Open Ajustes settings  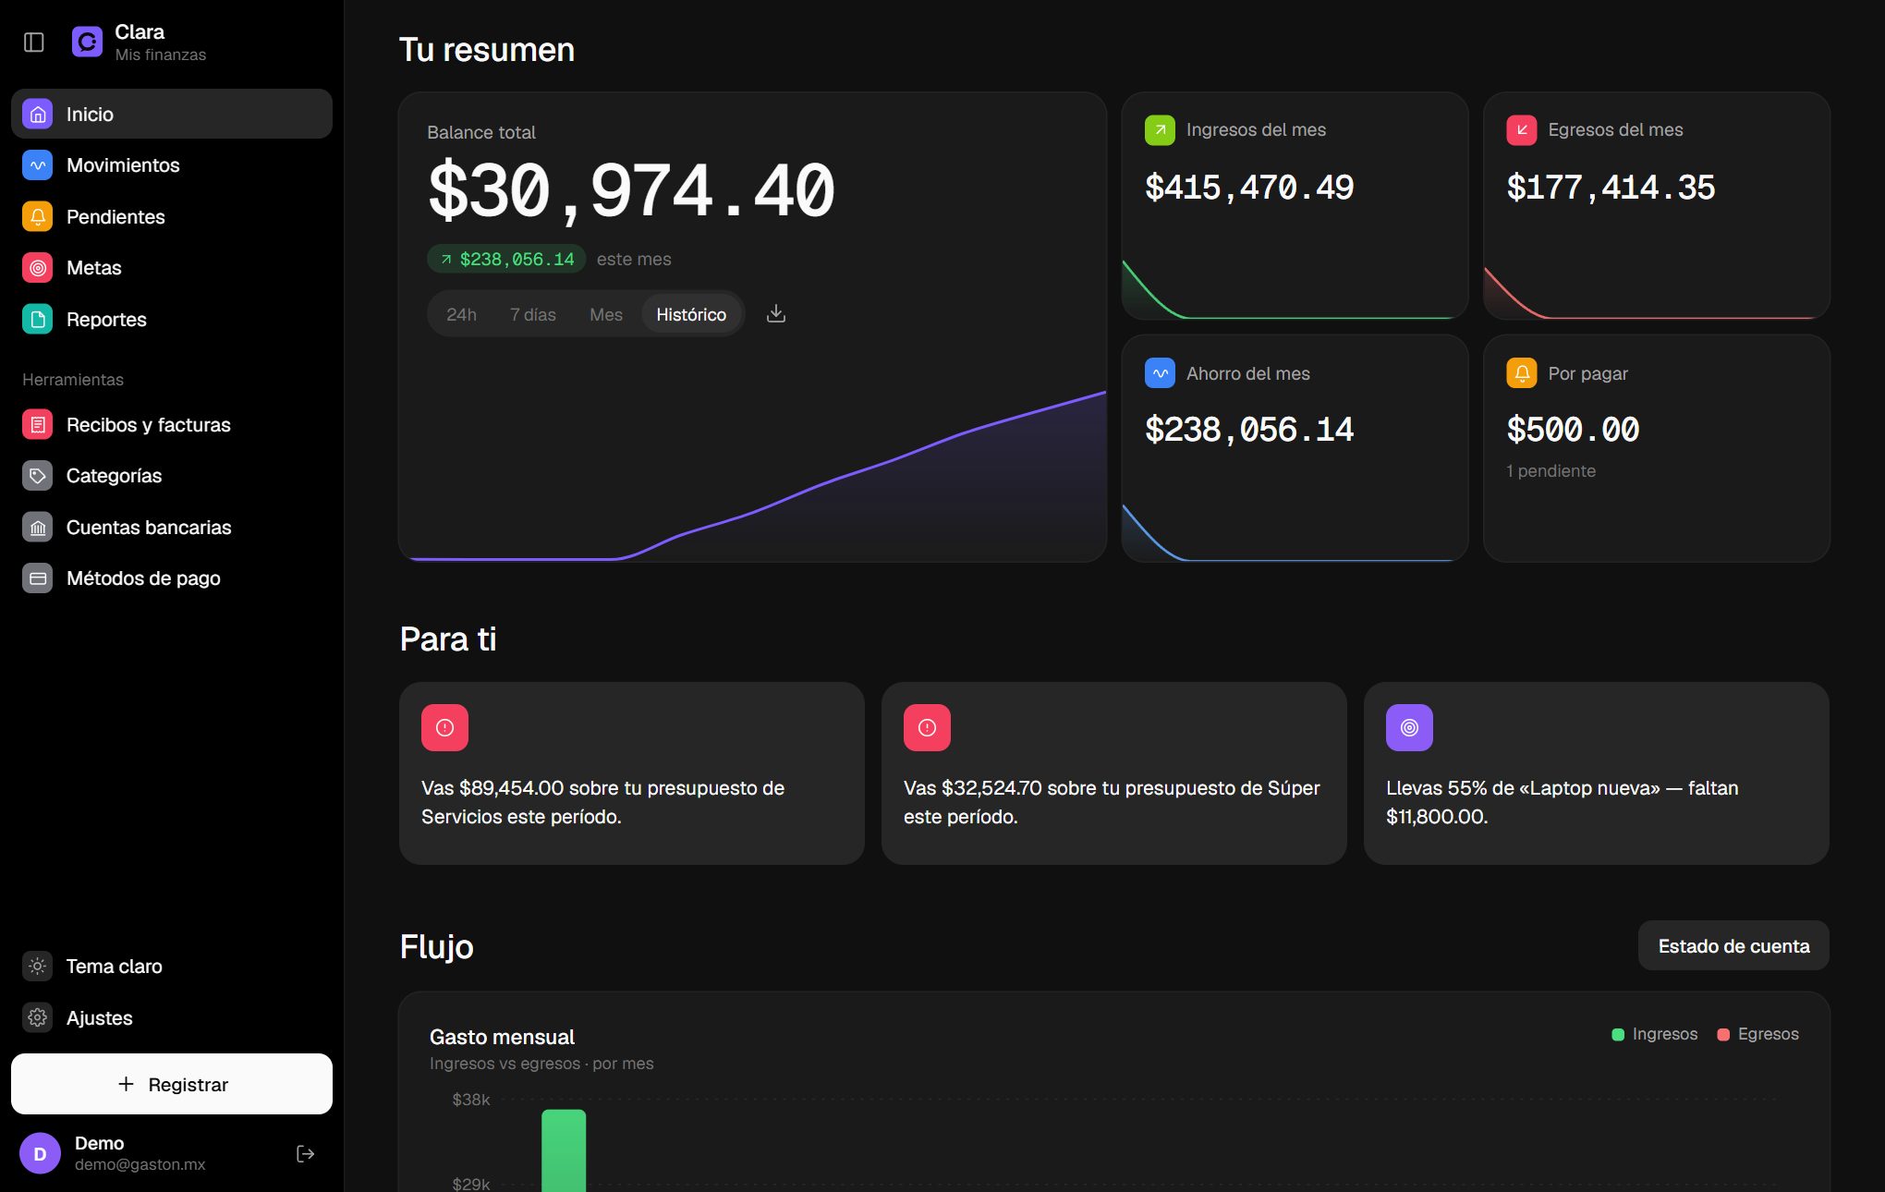click(172, 1018)
